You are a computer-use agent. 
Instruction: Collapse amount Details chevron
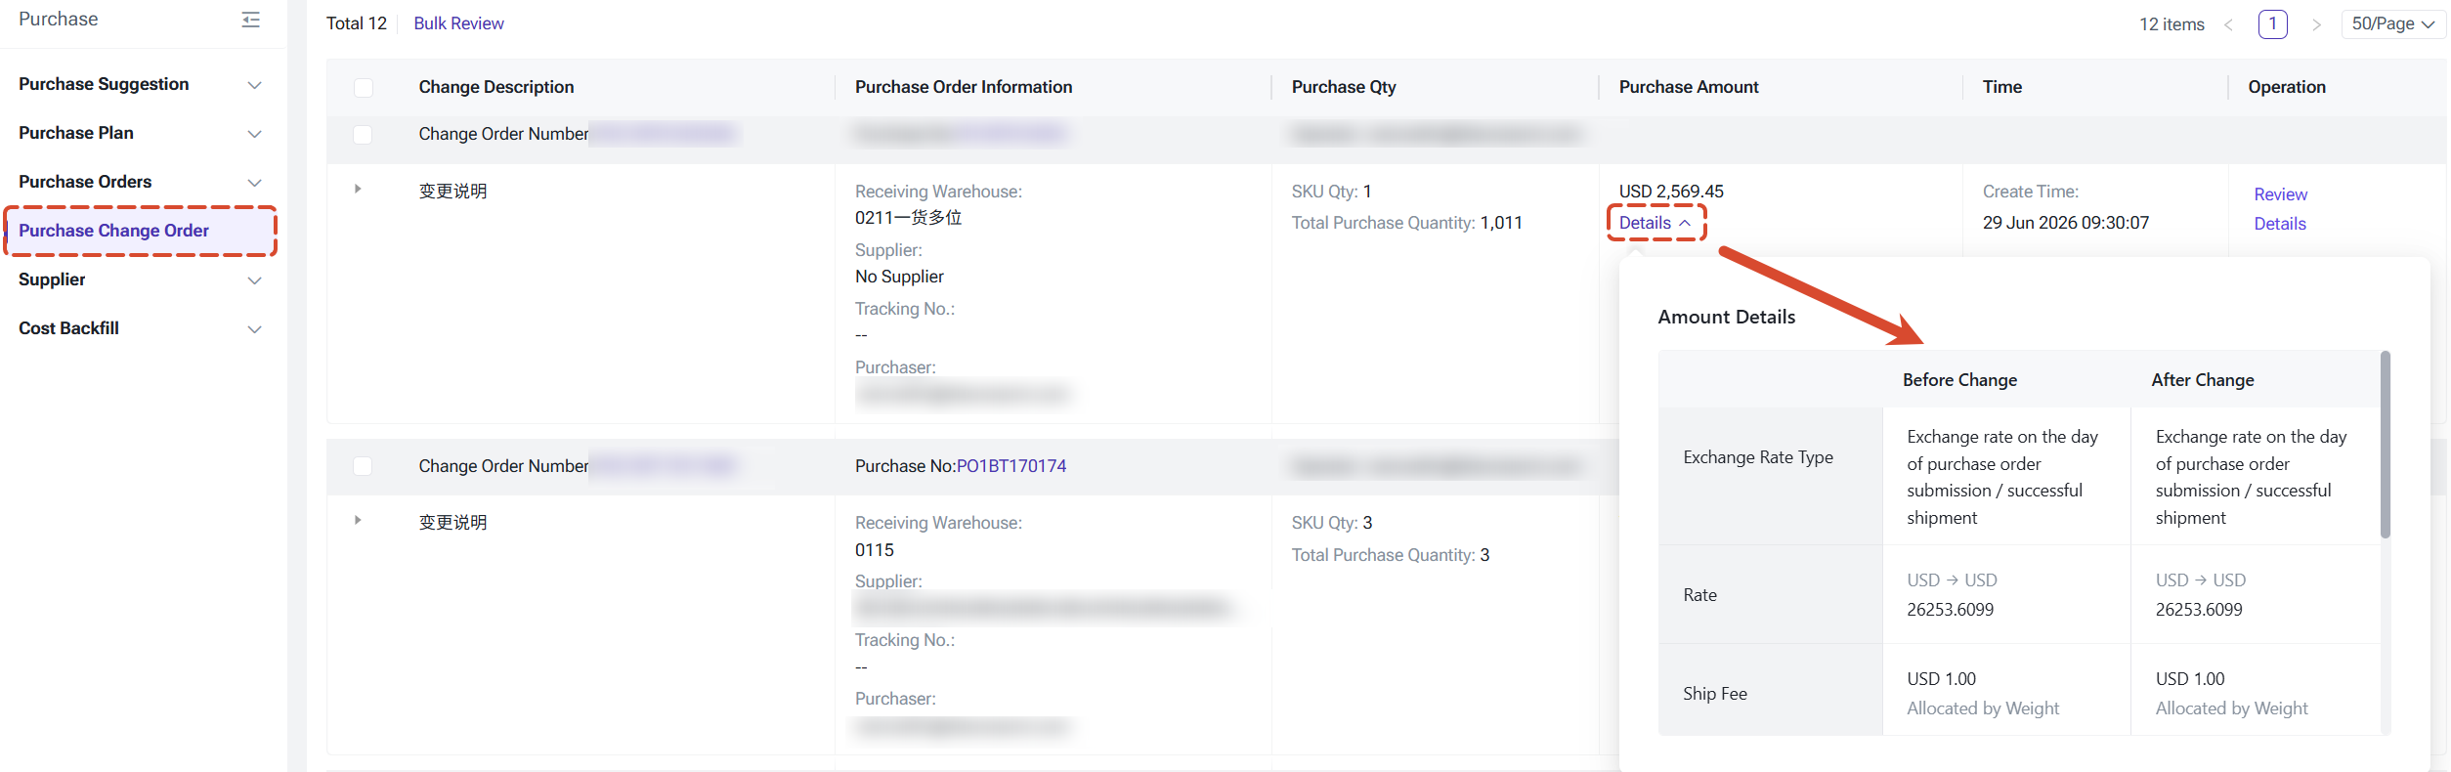(x=1685, y=223)
